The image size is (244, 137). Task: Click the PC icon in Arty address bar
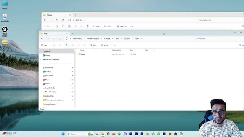(67, 38)
